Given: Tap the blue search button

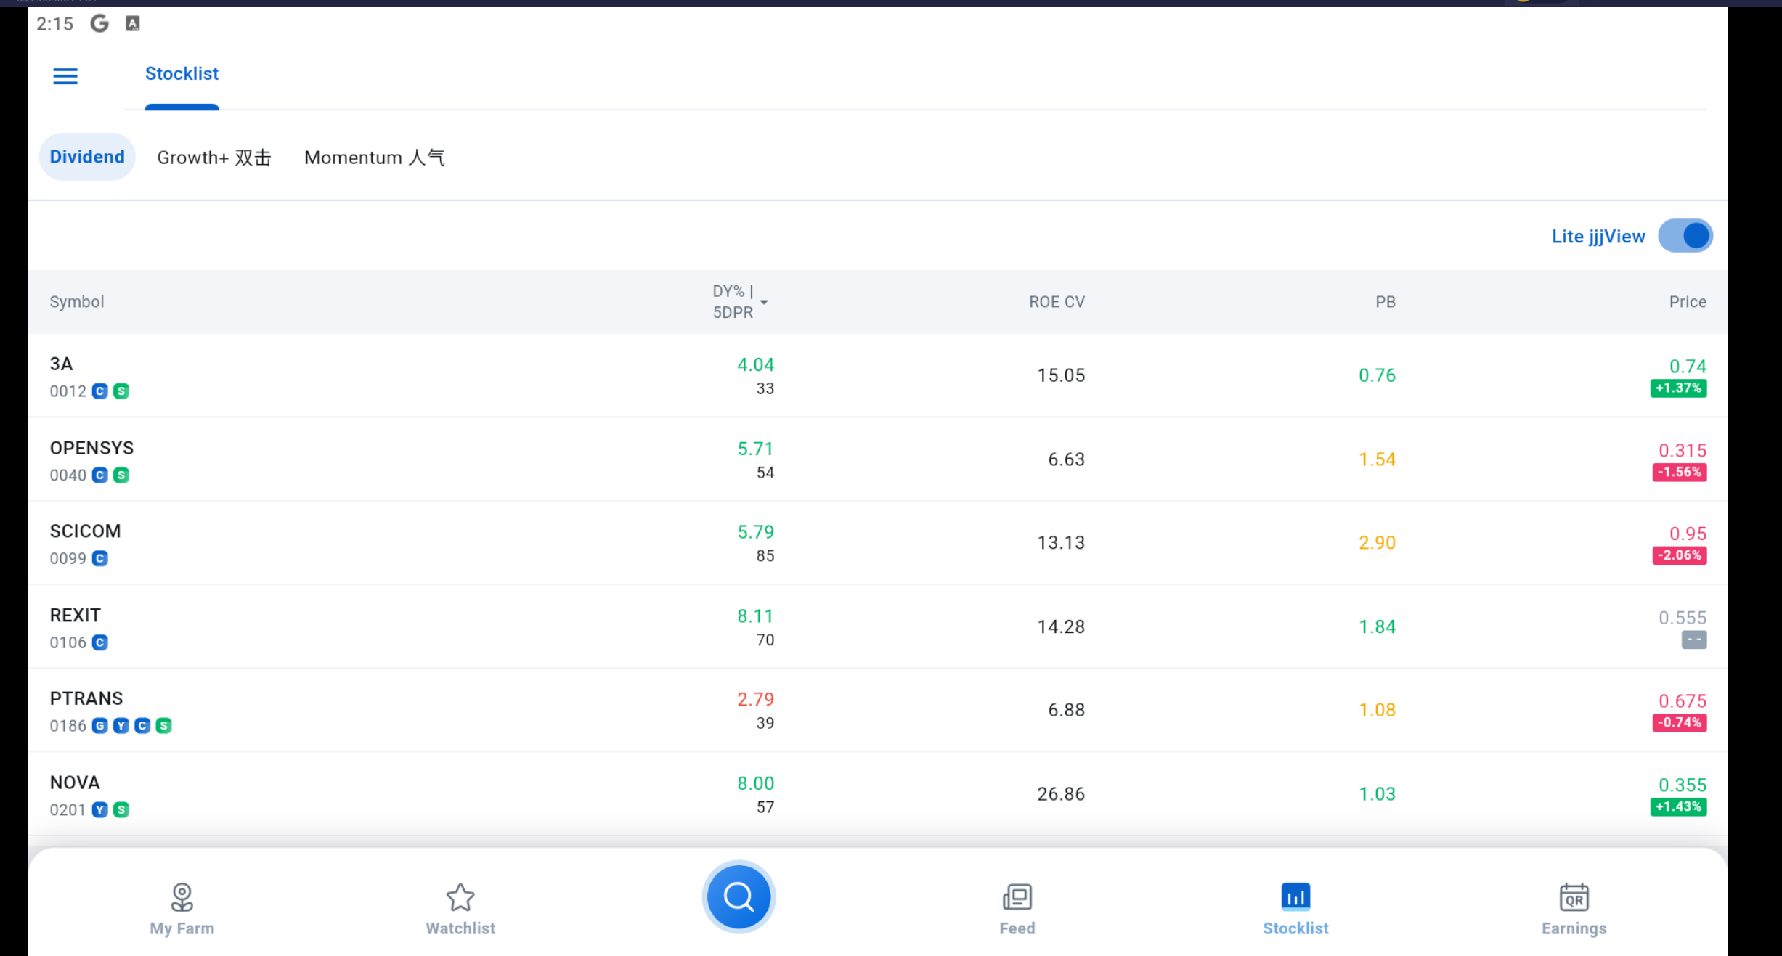Looking at the screenshot, I should click(739, 896).
